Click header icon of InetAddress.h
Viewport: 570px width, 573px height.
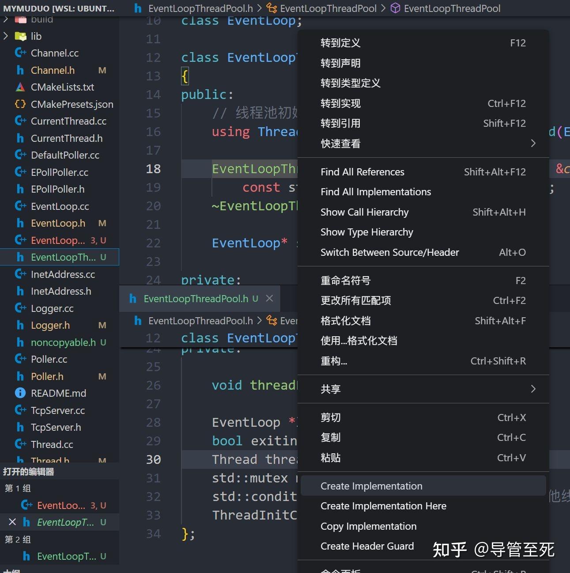coord(20,291)
